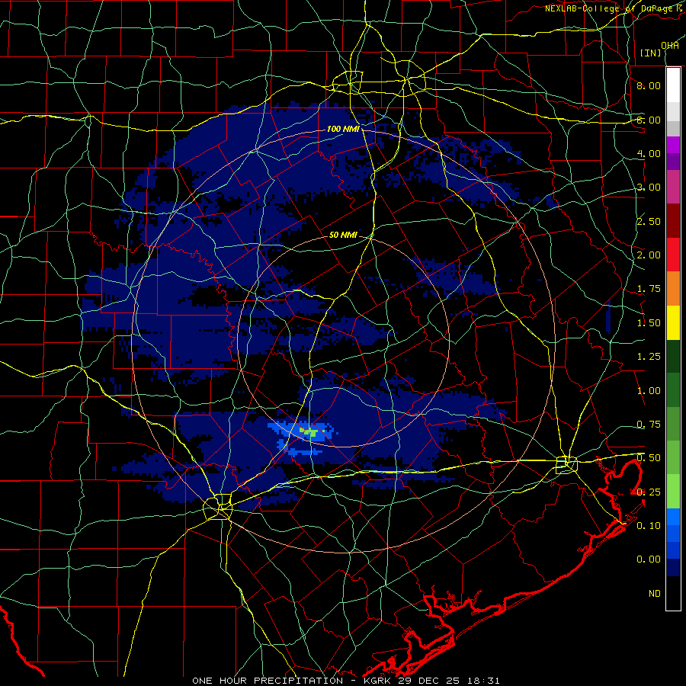Pick the lime green swatch above 0.25
The width and height of the screenshot is (686, 686).
coord(673,492)
